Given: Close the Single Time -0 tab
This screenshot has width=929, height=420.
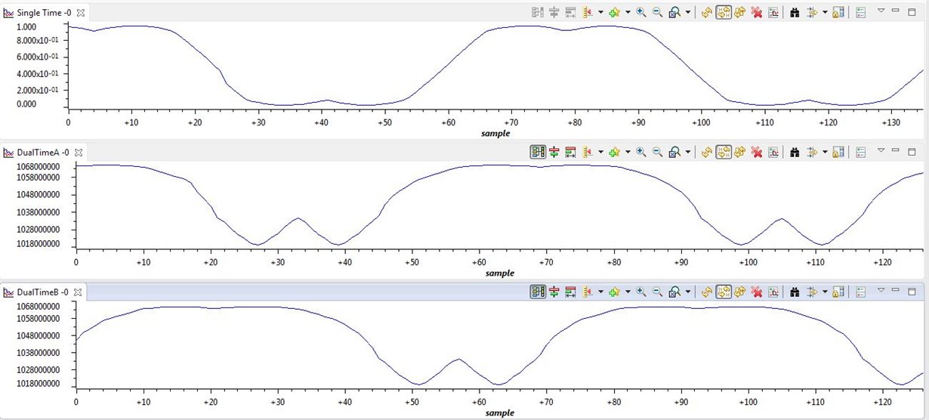Looking at the screenshot, I should 79,13.
